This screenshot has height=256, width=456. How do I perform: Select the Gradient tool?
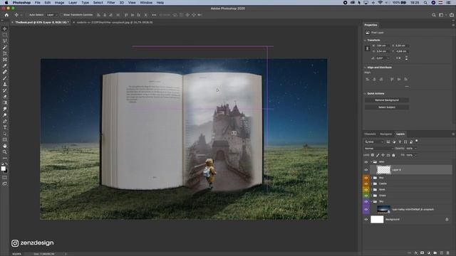[5, 102]
